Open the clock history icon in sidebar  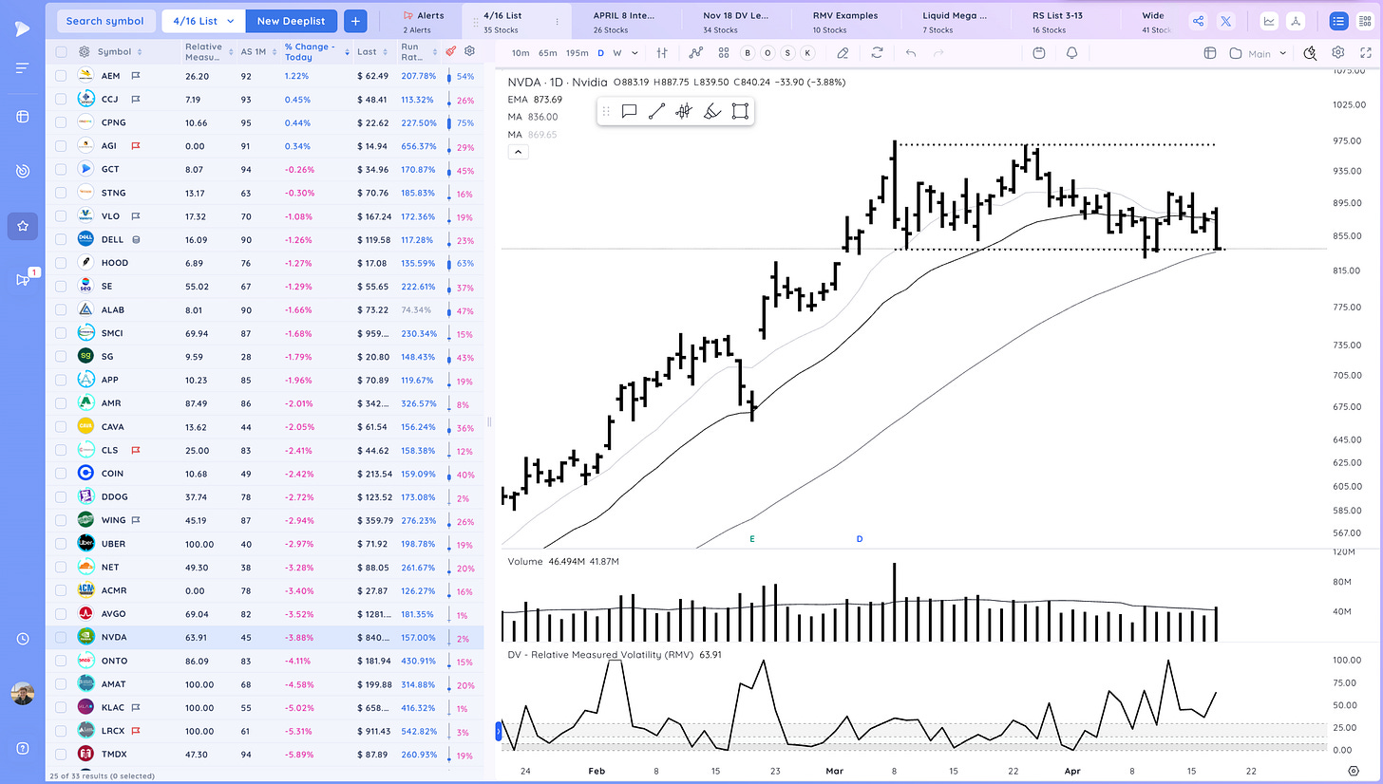click(x=22, y=639)
